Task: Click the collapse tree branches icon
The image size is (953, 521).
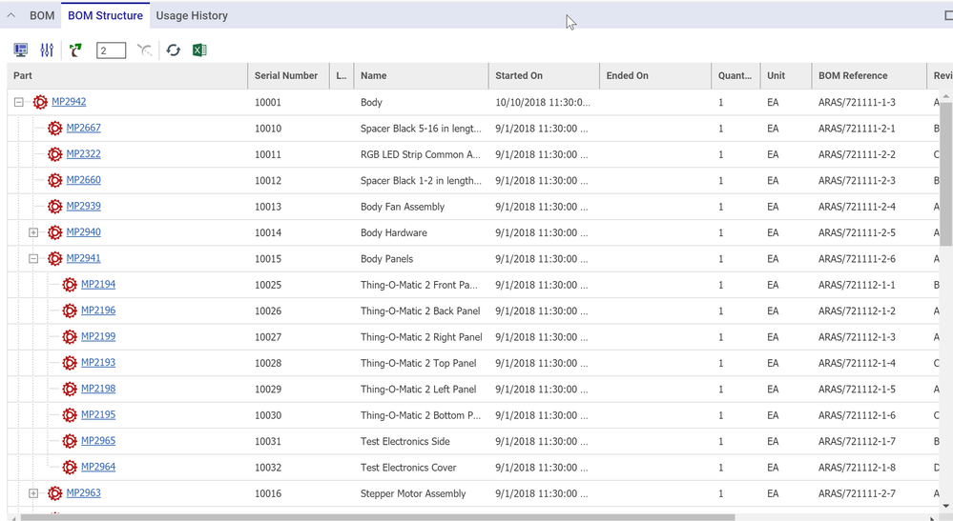Action: (144, 50)
